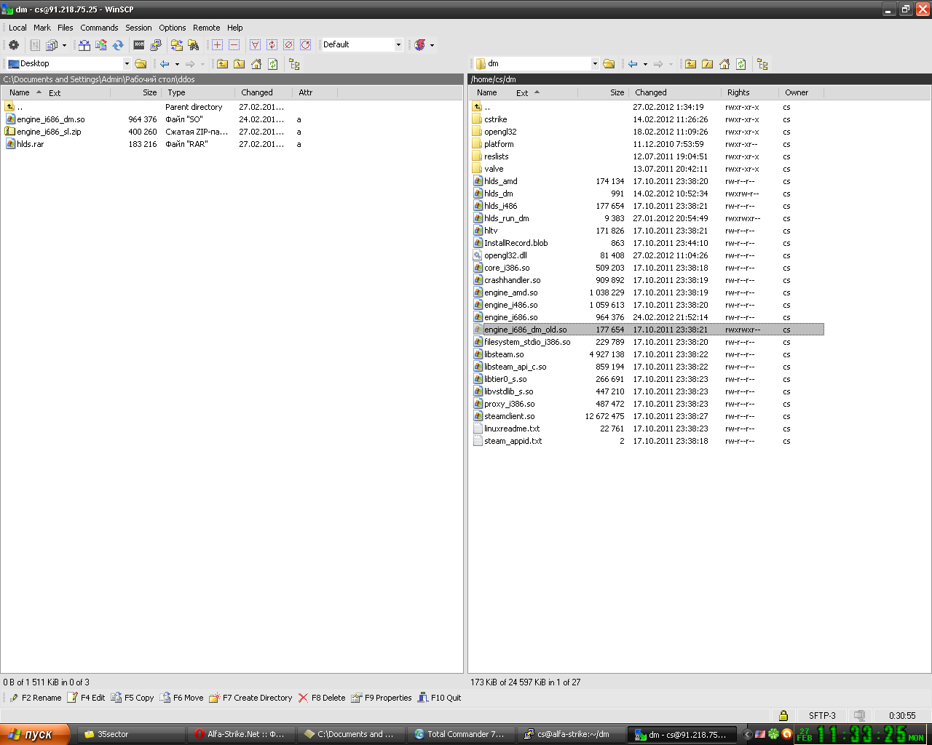This screenshot has height=745, width=932.
Task: Open the terminal console icon
Action: click(x=138, y=45)
